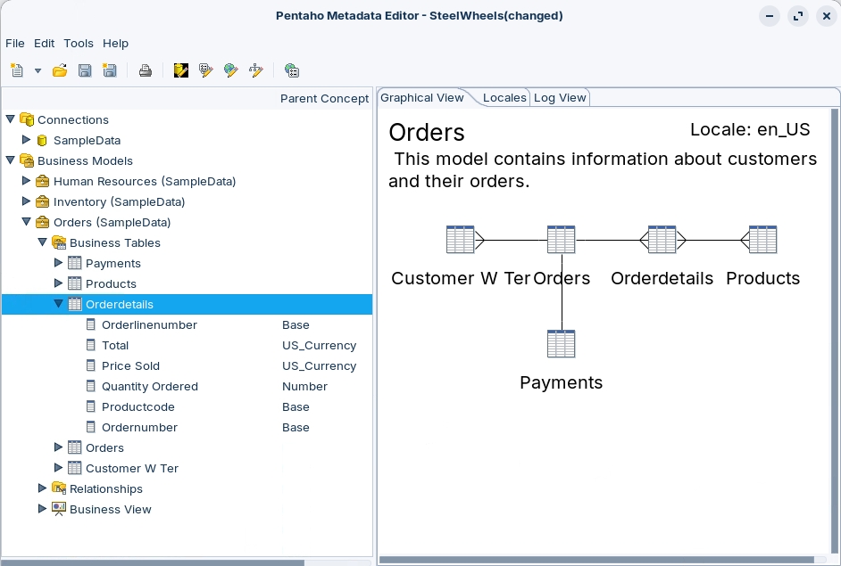
Task: Select Human Resources business model
Action: 144,181
